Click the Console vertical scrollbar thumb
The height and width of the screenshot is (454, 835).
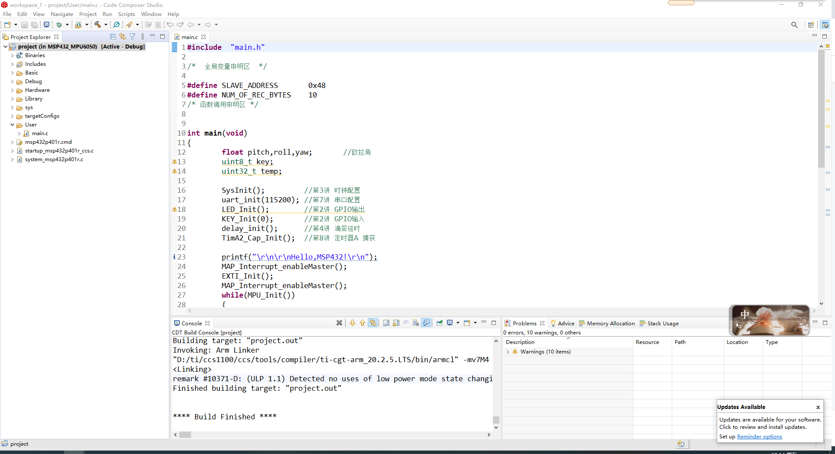(x=496, y=420)
